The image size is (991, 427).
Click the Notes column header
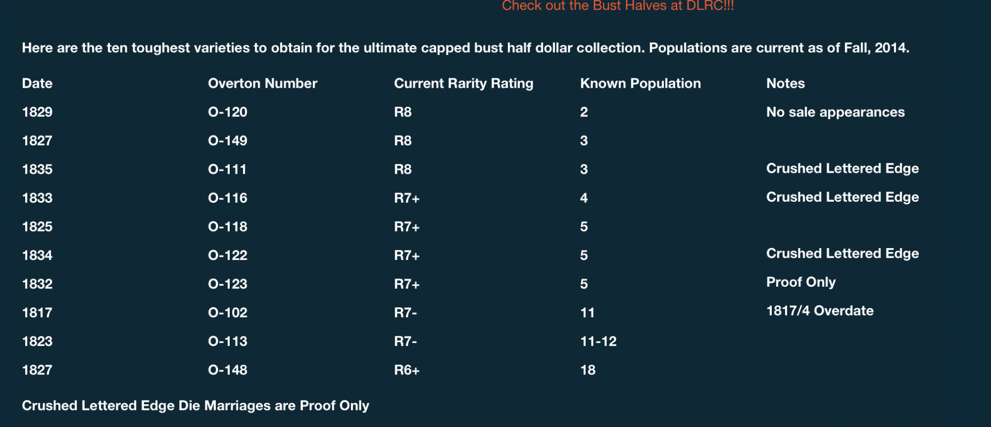[x=785, y=84]
